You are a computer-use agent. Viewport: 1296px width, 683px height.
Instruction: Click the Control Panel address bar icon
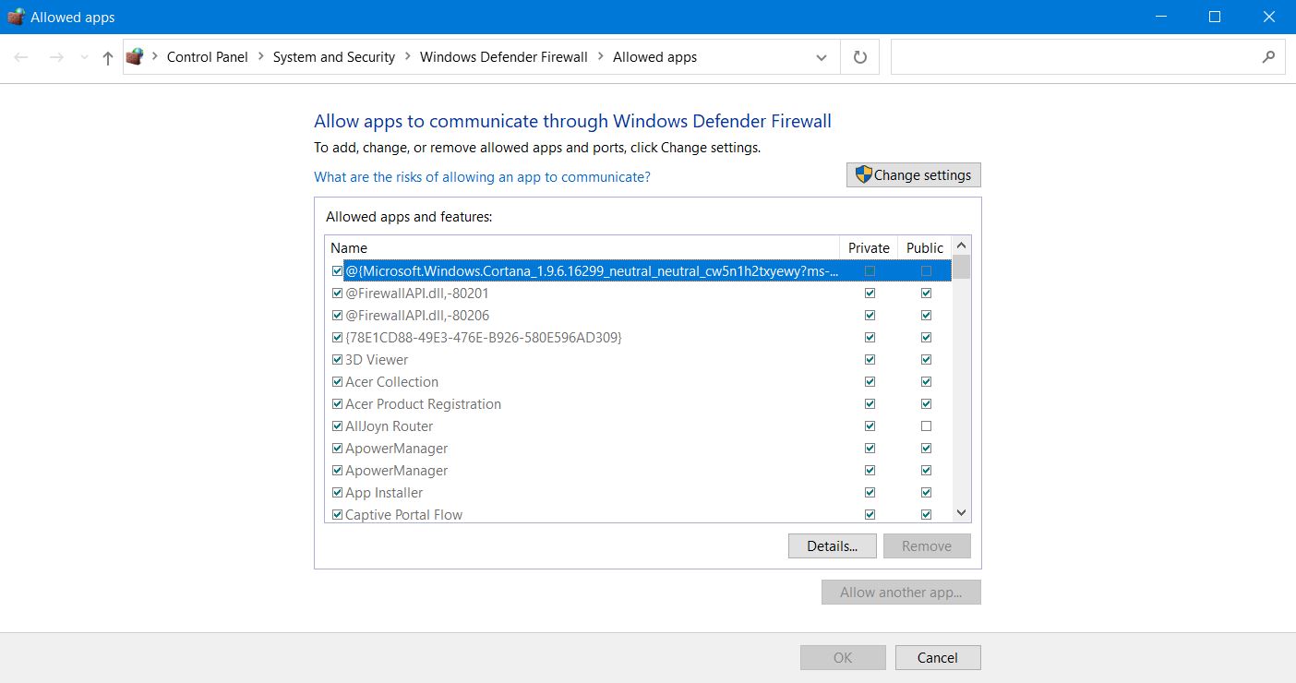click(136, 57)
